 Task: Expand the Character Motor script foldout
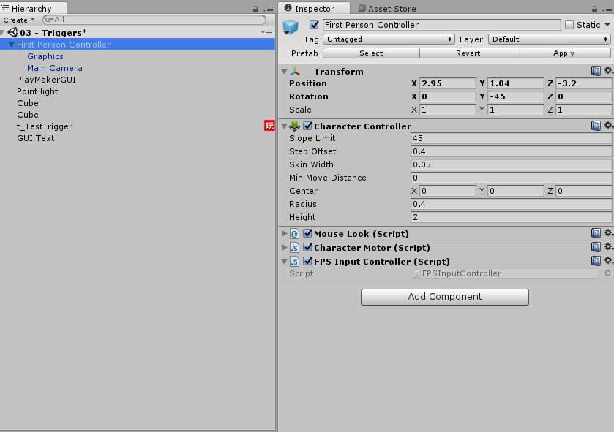tap(285, 248)
